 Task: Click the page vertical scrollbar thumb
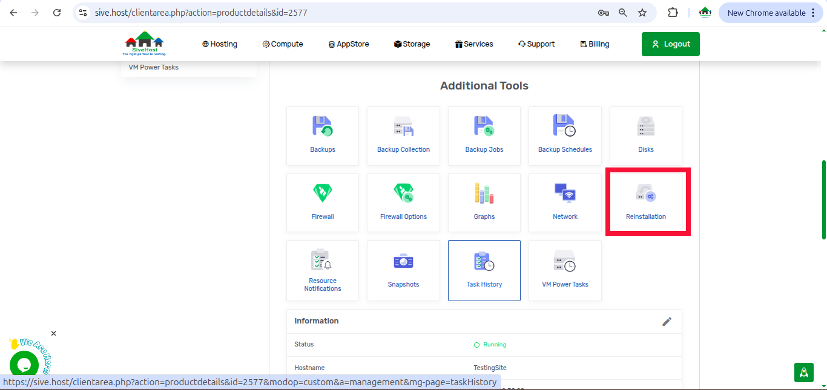click(823, 200)
